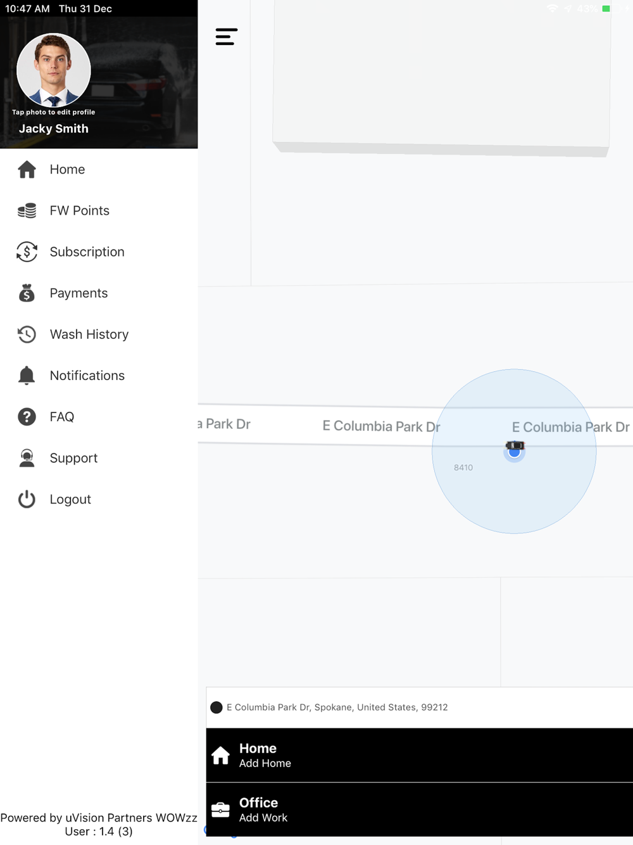The width and height of the screenshot is (633, 845).
Task: Select Logout menu label
Action: click(x=70, y=499)
